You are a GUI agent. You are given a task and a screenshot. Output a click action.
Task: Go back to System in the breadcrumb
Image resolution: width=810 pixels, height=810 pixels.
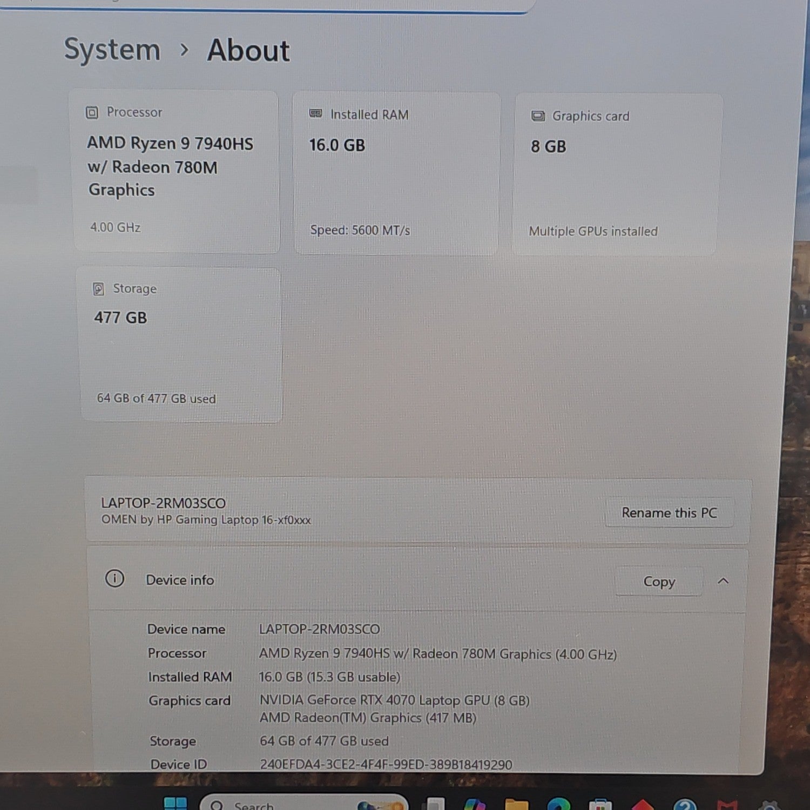(112, 50)
